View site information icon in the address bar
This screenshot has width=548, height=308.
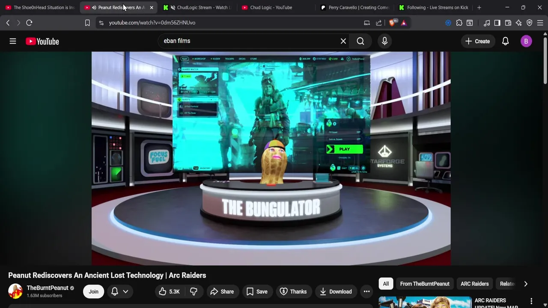(101, 23)
